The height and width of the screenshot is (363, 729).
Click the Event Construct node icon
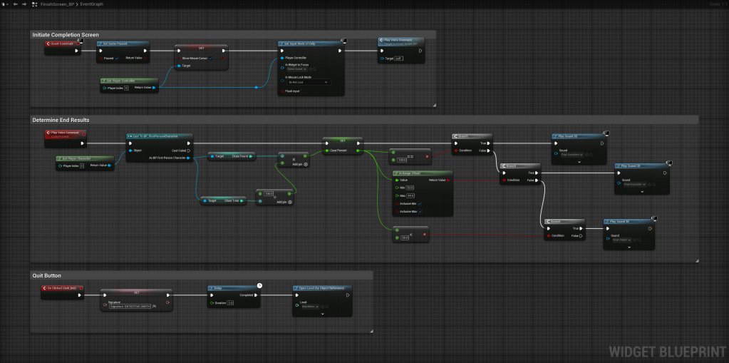click(x=48, y=44)
